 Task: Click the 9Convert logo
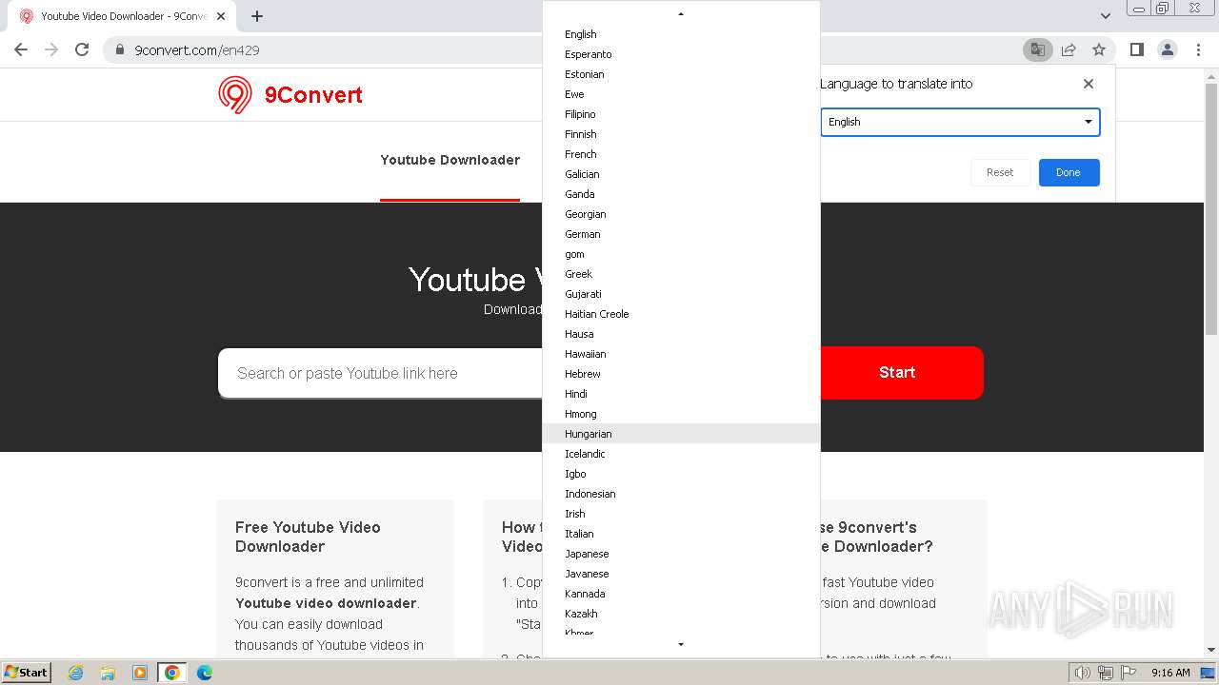pos(290,94)
